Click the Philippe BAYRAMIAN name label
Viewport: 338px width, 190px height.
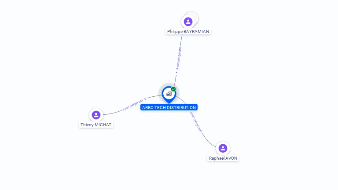tap(188, 32)
